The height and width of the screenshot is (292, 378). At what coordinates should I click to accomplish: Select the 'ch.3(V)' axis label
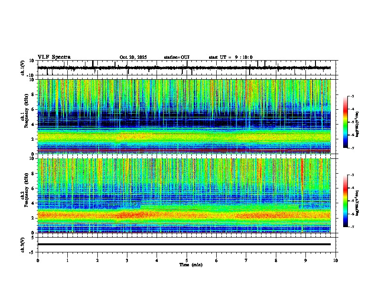point(23,245)
